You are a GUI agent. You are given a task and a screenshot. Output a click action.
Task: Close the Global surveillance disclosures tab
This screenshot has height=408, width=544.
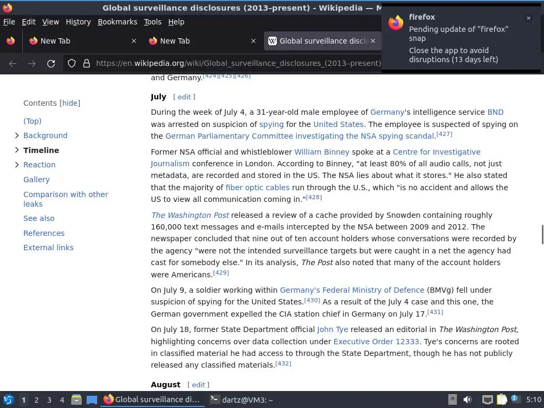tap(372, 41)
